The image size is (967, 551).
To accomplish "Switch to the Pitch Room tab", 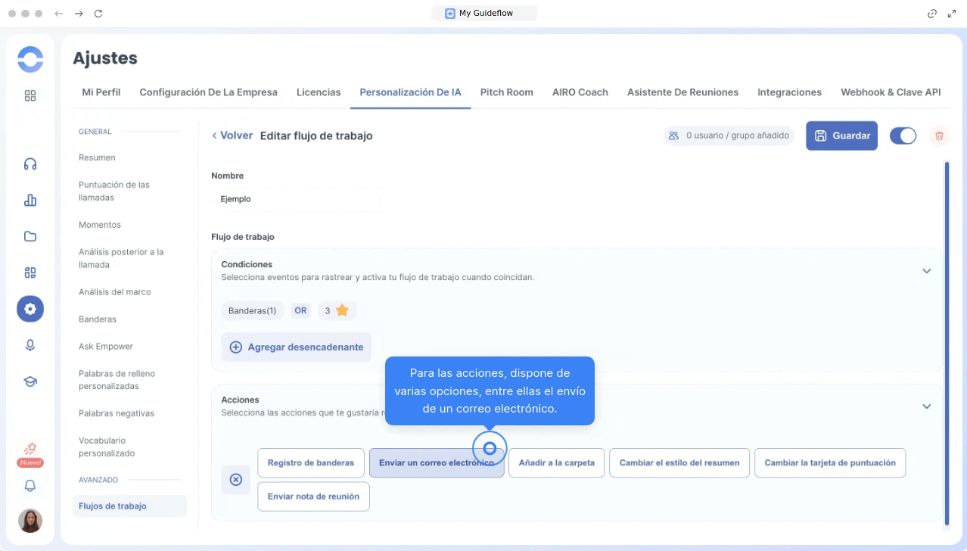I will tap(506, 92).
